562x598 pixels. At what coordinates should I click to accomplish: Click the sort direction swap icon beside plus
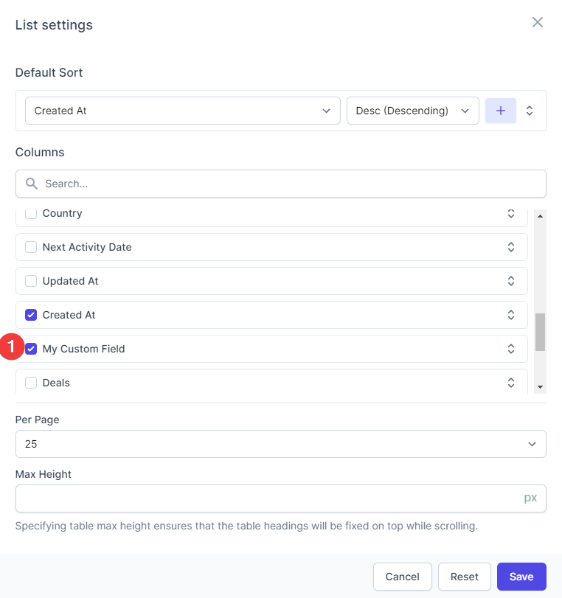[x=530, y=110]
